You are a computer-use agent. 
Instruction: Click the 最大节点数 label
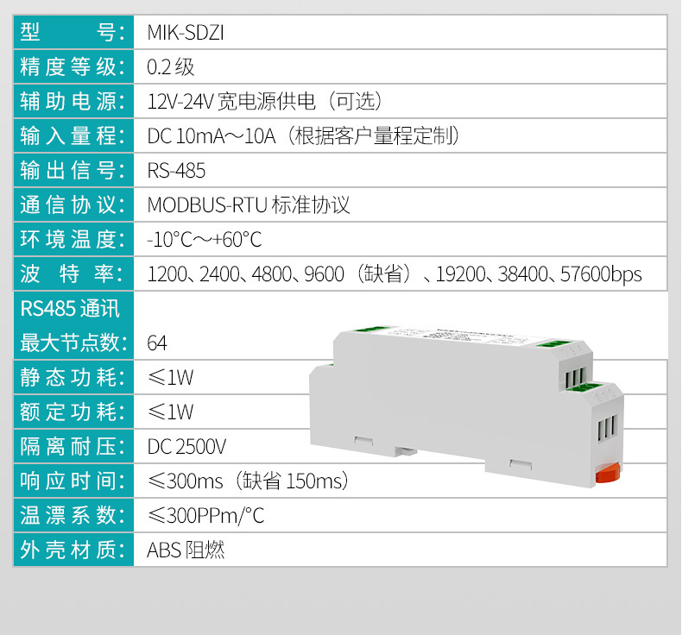[73, 343]
